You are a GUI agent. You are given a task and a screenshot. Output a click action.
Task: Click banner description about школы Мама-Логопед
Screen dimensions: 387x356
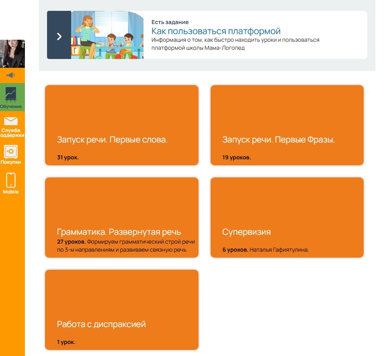coord(235,44)
